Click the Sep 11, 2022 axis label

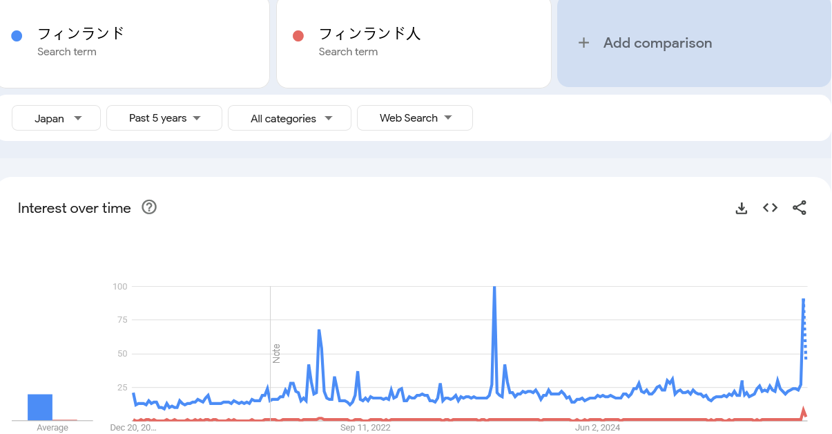365,428
